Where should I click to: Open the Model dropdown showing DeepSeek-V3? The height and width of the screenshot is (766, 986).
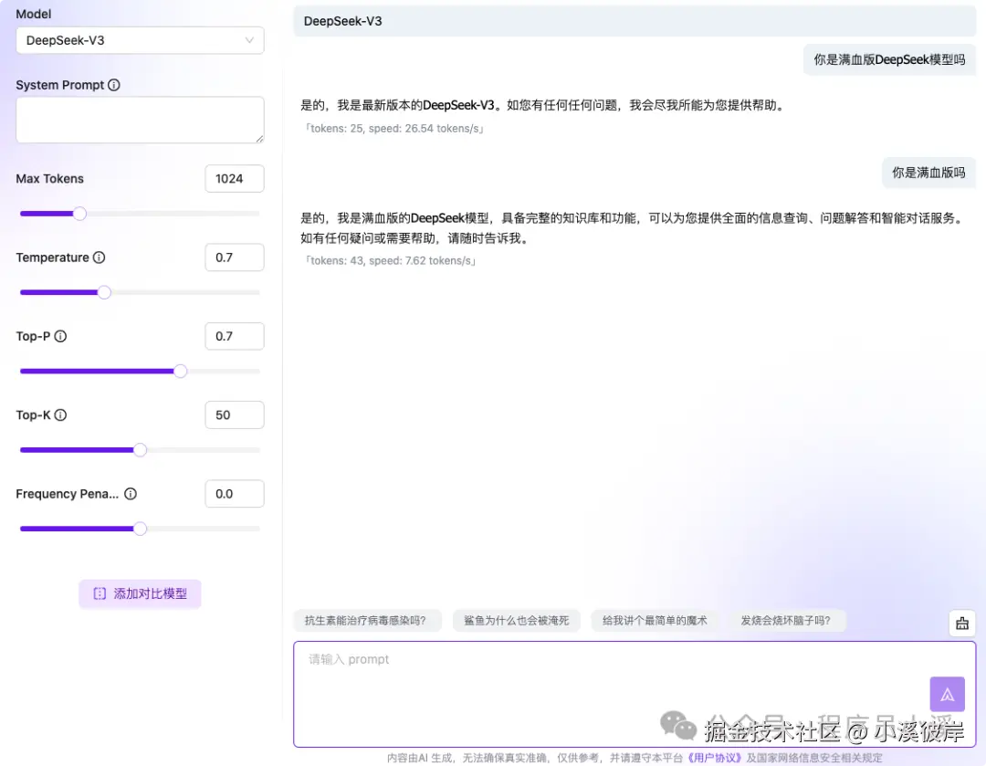click(x=140, y=40)
